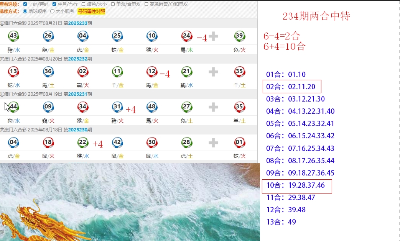Click ball 02 in draw 2025232
This screenshot has width=400, height=241.
(83, 72)
